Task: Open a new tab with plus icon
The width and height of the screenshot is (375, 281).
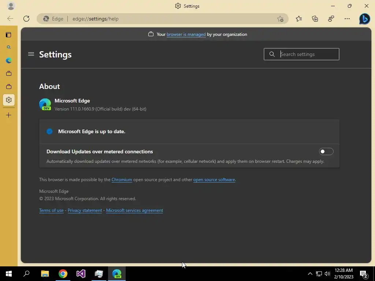Action: (9, 115)
